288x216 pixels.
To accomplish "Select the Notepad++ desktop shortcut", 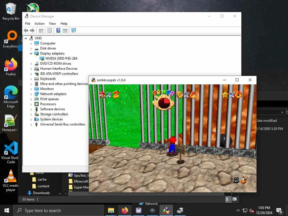I will pyautogui.click(x=11, y=123).
